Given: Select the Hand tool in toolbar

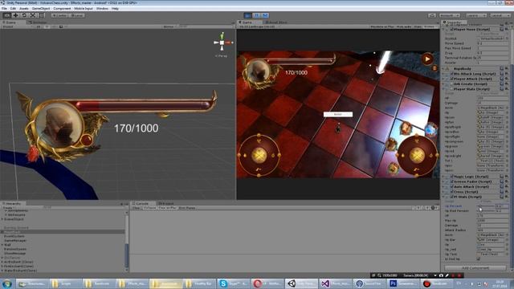Looking at the screenshot, I should click(x=6, y=15).
